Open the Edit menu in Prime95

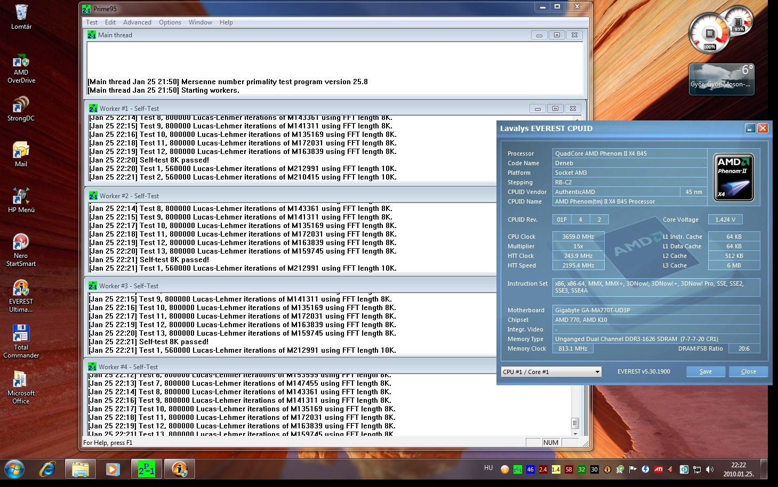[110, 22]
